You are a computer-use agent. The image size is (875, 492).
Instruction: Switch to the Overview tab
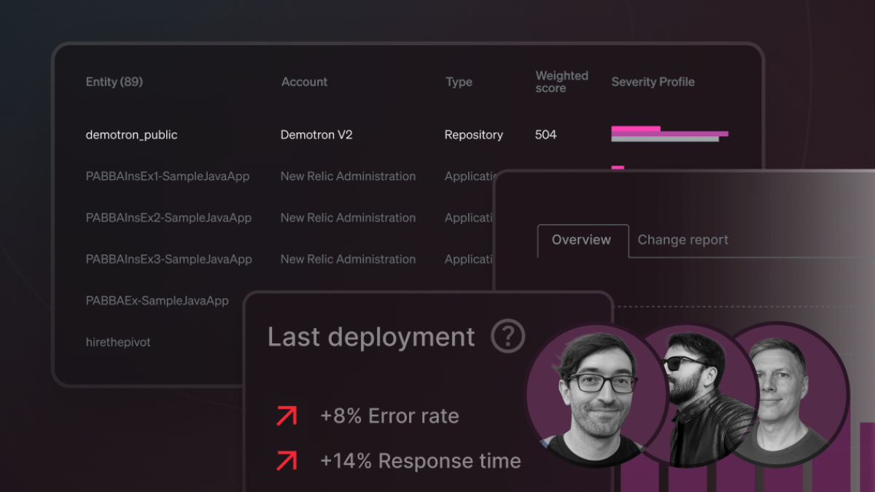(581, 240)
